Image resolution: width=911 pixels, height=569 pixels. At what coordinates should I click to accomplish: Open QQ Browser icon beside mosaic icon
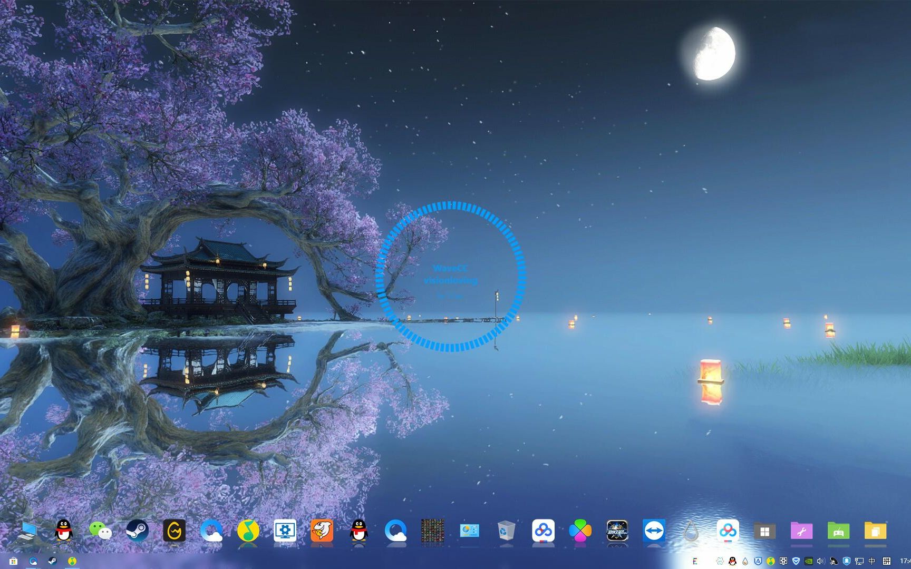(x=395, y=531)
